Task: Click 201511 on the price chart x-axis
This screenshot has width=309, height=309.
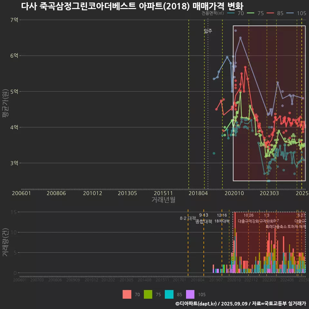Action: click(163, 193)
